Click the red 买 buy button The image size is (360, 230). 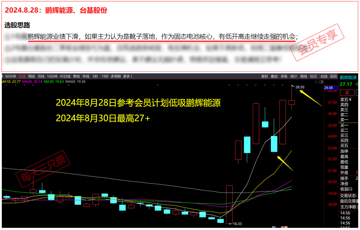pos(347,93)
